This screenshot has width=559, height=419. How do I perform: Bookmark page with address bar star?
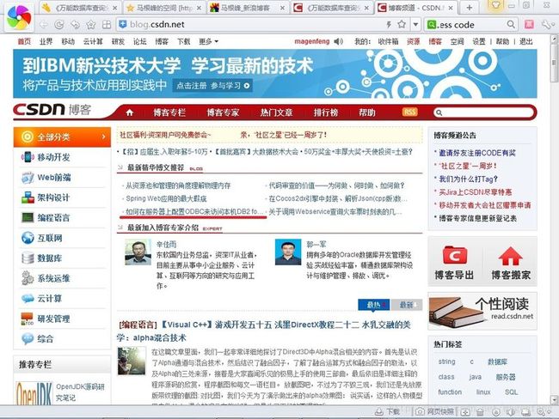[402, 24]
